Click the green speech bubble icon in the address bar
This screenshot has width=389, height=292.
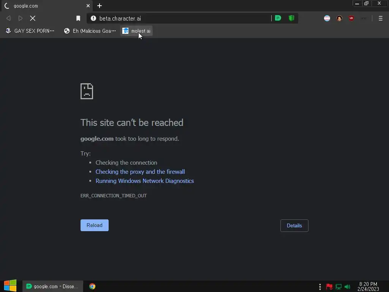click(278, 18)
